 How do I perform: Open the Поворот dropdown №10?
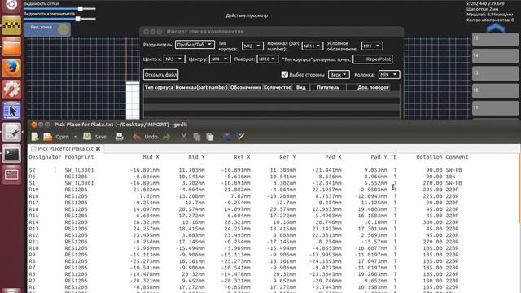268,59
